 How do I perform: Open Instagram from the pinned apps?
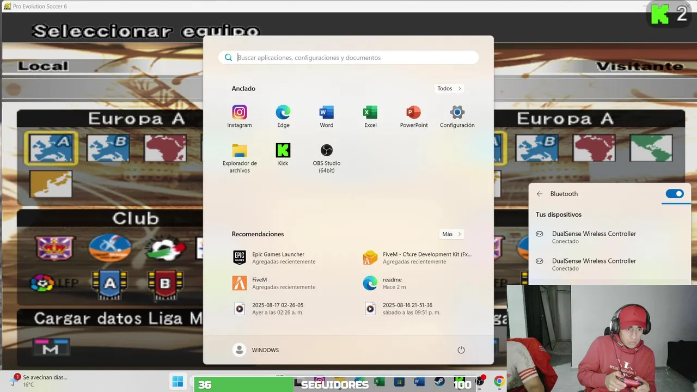(240, 117)
